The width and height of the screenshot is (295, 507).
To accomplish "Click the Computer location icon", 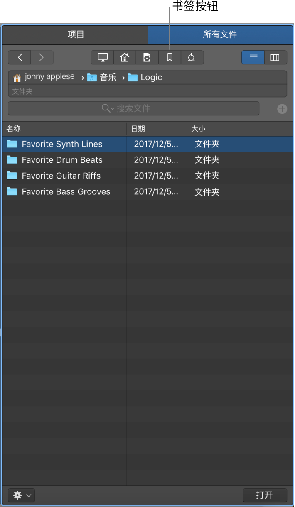I will click(x=103, y=57).
